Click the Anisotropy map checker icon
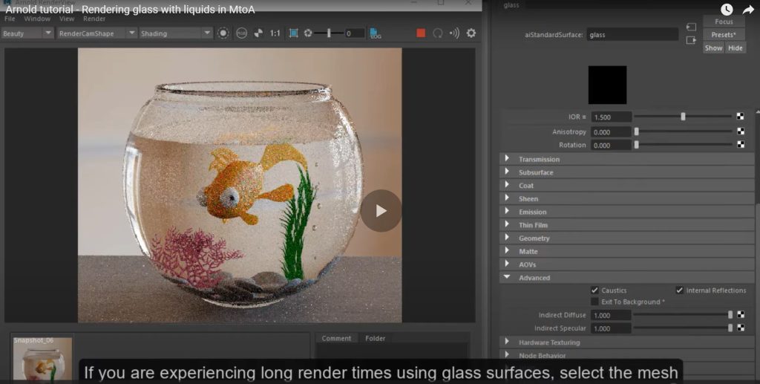This screenshot has width=760, height=384. pyautogui.click(x=740, y=131)
